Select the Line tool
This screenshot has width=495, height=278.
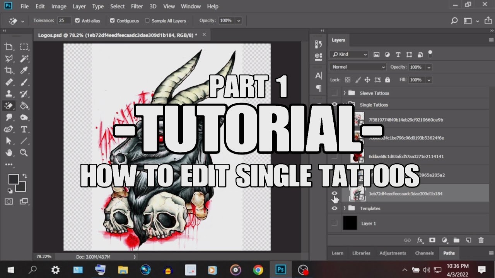point(24,141)
